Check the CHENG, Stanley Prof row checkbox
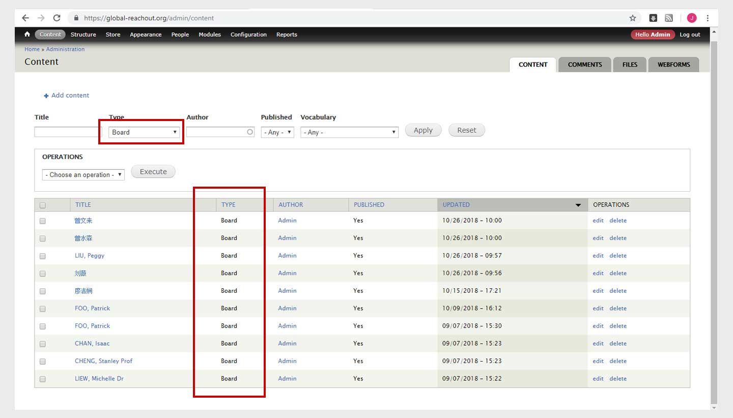733x418 pixels. pos(43,362)
